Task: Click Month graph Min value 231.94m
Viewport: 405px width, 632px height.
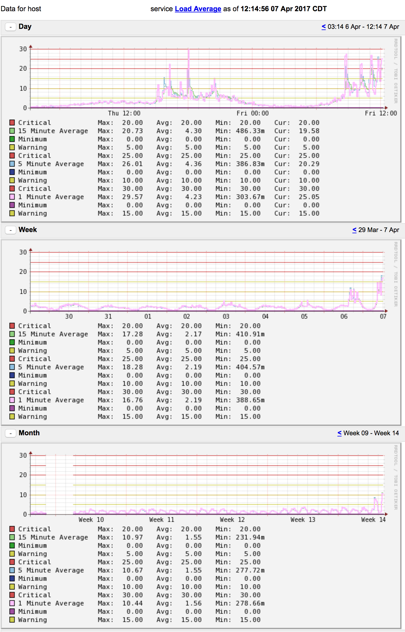Action: [250, 537]
